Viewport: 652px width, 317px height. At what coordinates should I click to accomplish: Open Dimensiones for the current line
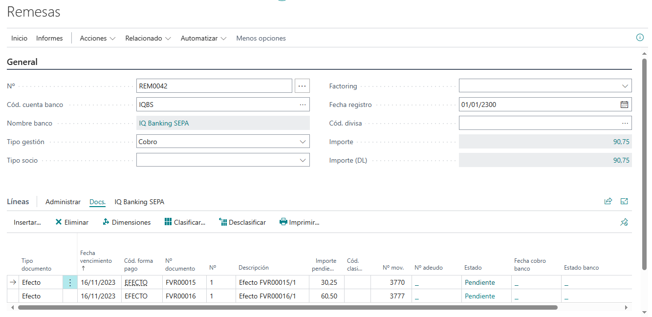click(x=126, y=222)
